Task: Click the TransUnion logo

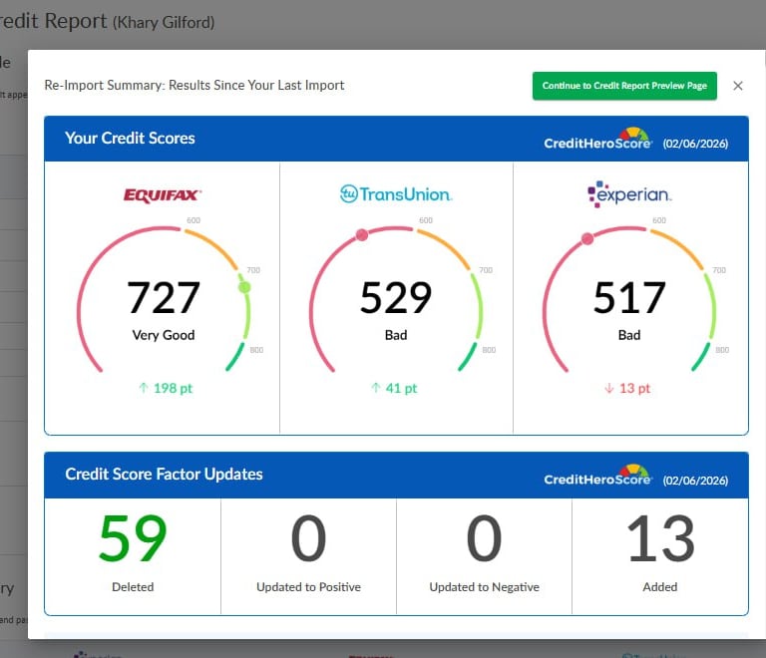Action: pos(396,193)
